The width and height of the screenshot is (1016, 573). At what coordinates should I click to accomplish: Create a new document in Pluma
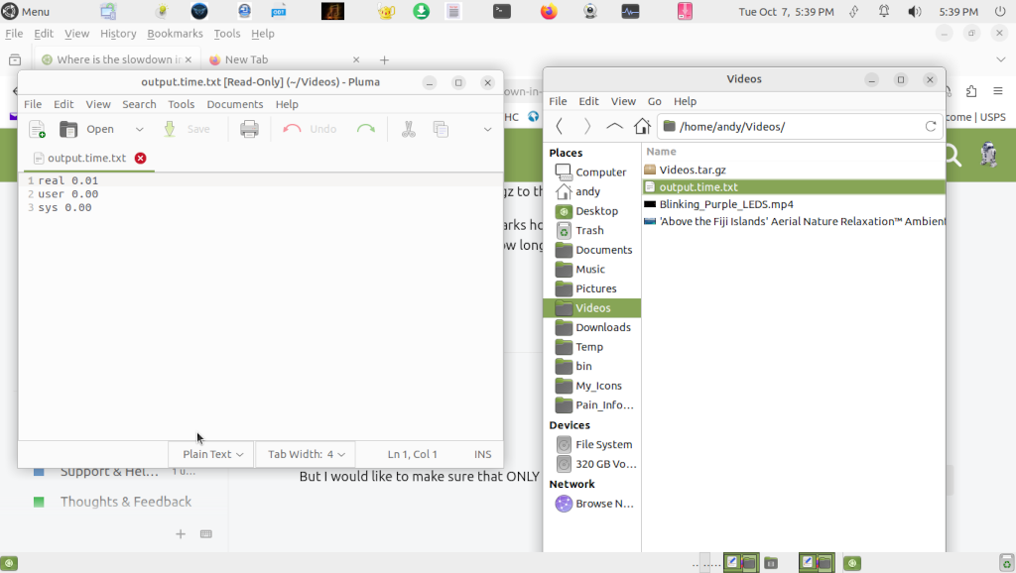pyautogui.click(x=37, y=129)
